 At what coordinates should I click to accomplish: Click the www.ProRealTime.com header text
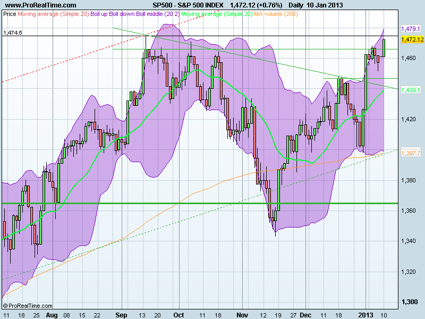(x=41, y=5)
